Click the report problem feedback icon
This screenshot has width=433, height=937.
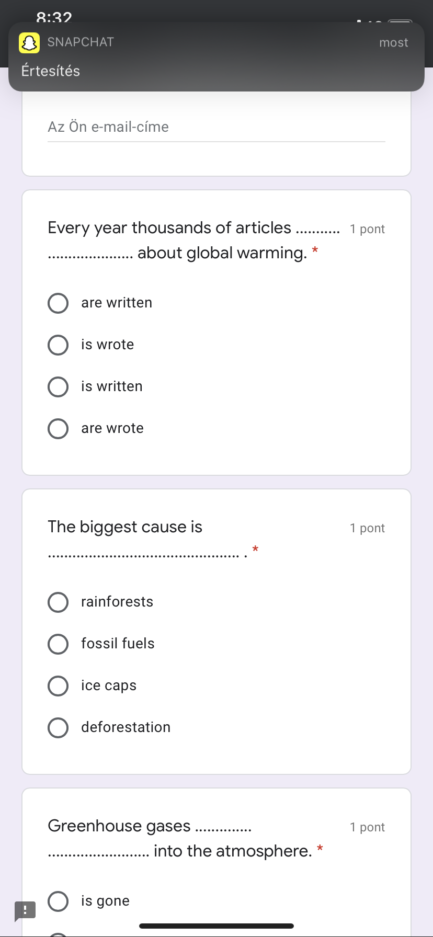pyautogui.click(x=25, y=910)
